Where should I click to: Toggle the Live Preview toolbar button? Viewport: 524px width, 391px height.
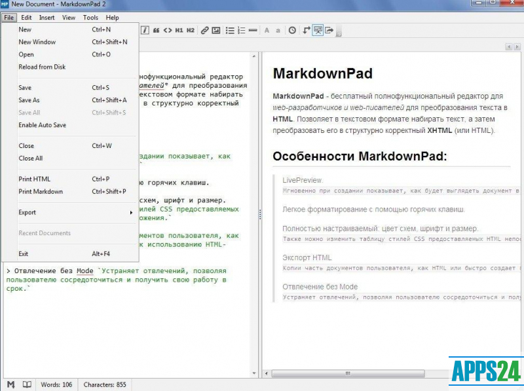(318, 30)
